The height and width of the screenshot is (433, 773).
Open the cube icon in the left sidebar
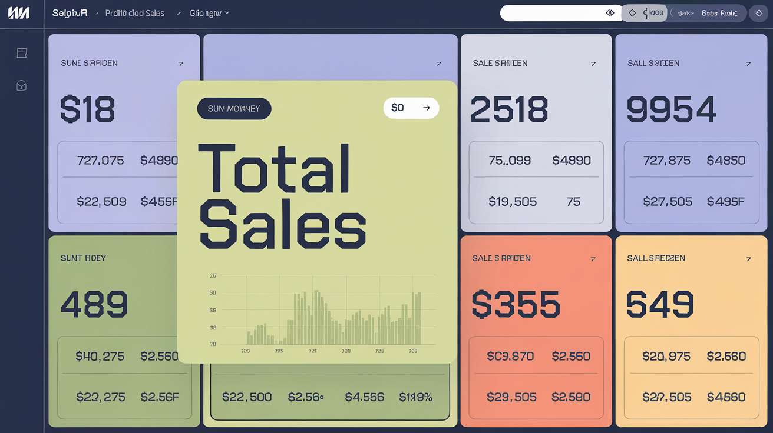[22, 86]
